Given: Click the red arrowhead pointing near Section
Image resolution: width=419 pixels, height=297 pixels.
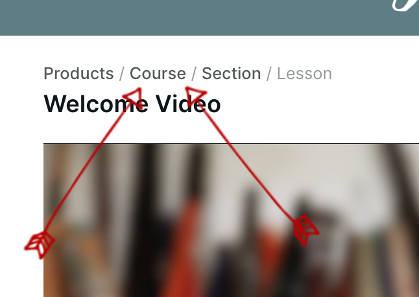Looking at the screenshot, I should click(195, 96).
